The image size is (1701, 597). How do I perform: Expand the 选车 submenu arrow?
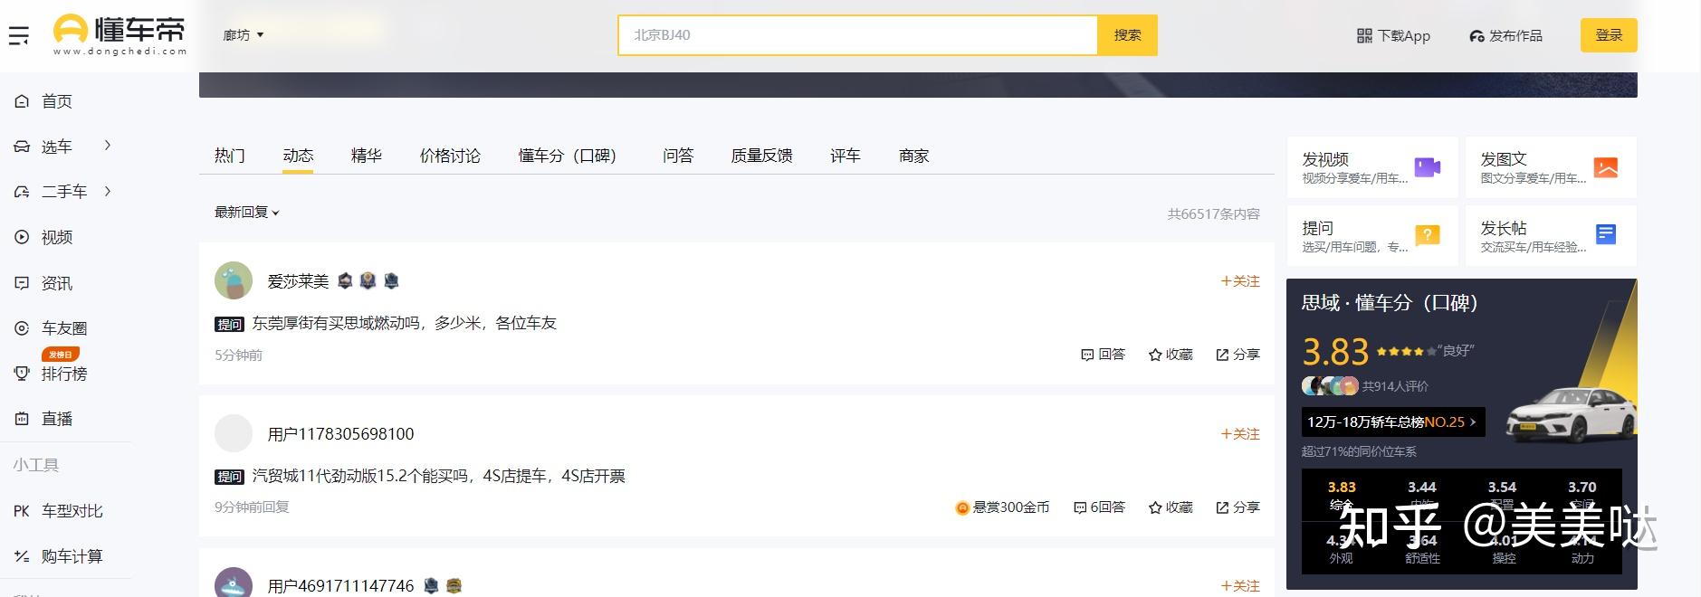point(108,146)
